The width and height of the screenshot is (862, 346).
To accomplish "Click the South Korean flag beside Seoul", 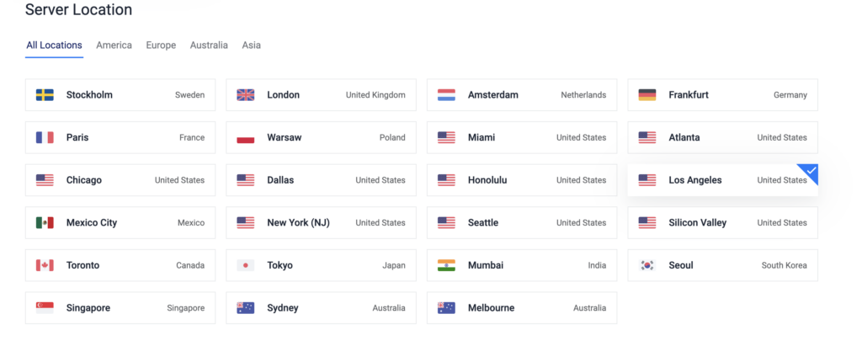I will pyautogui.click(x=647, y=265).
